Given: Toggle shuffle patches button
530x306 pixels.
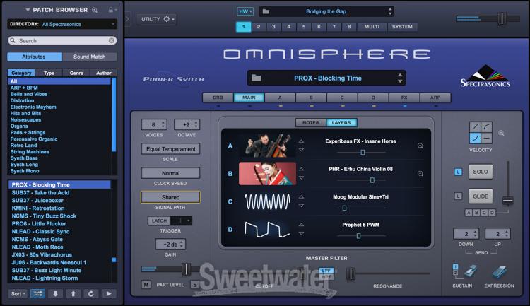Looking at the screenshot, I should (x=37, y=293).
